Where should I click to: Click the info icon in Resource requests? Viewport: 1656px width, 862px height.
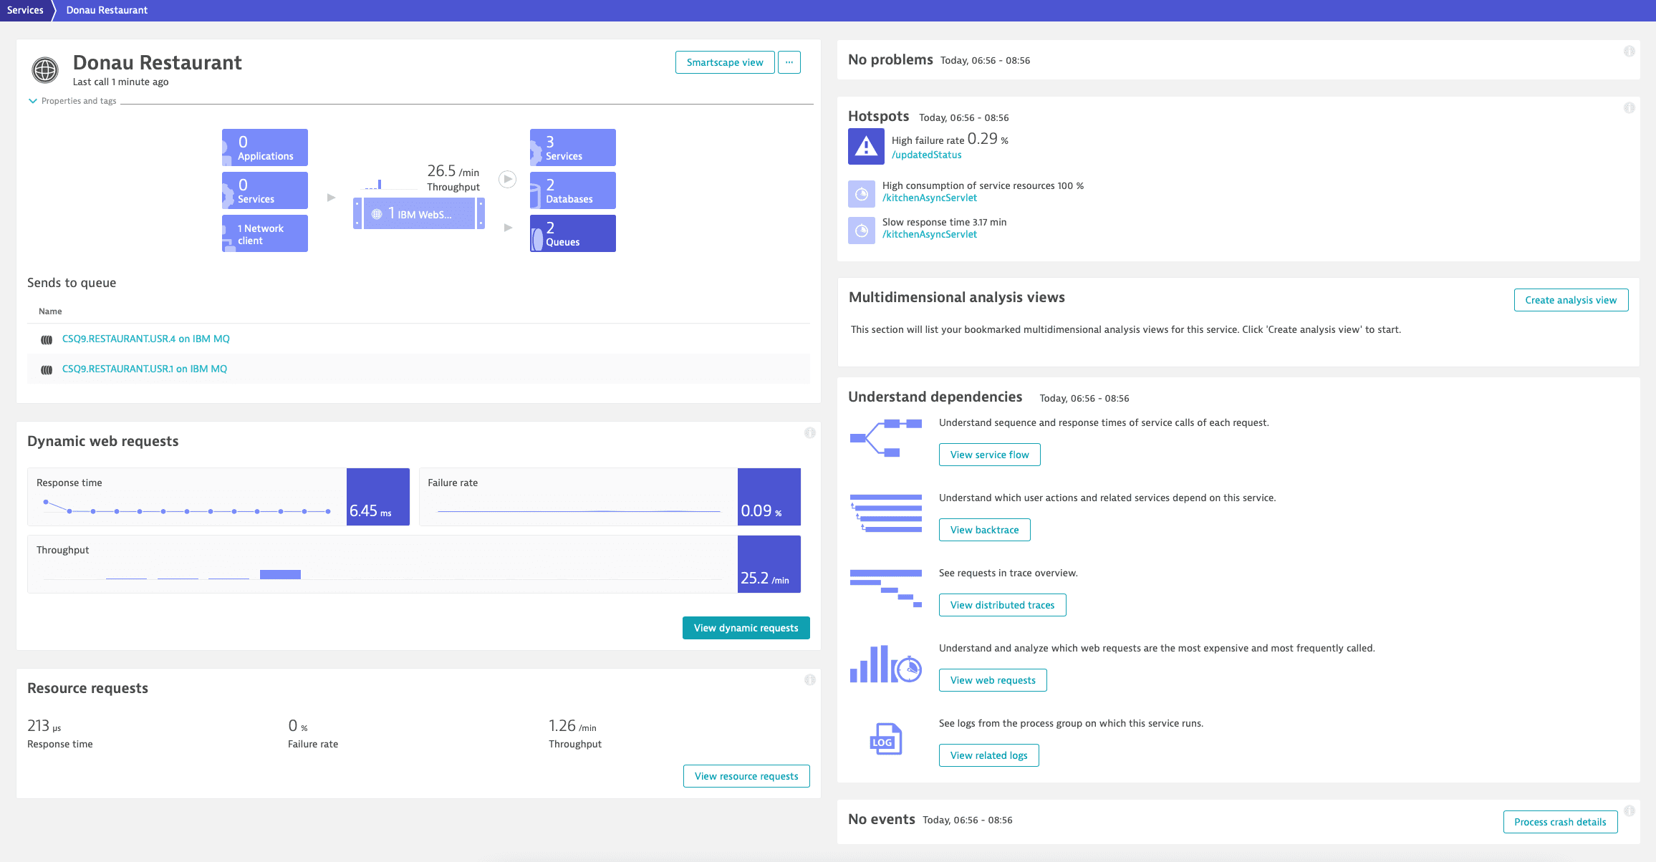[809, 680]
